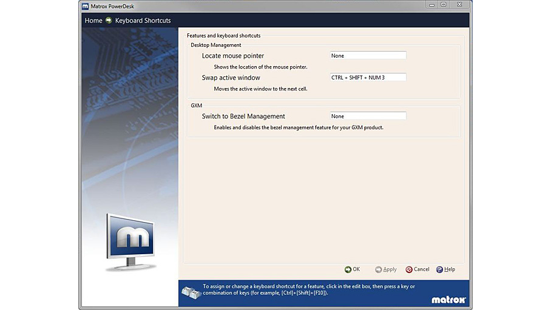Click the bezel management feature description text
The height and width of the screenshot is (310, 551).
pyautogui.click(x=299, y=127)
